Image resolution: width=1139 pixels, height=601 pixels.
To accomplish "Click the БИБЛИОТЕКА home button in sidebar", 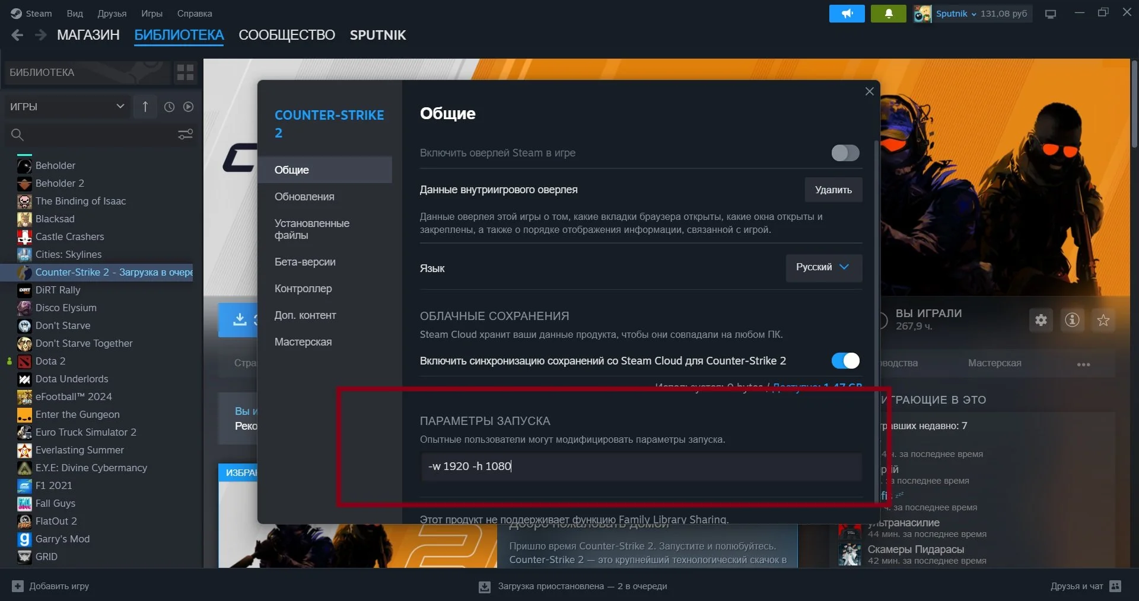I will coord(88,72).
